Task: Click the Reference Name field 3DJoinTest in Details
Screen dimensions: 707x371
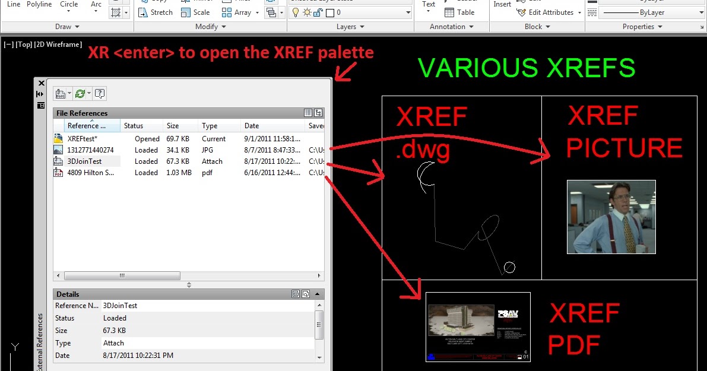Action: [x=207, y=306]
